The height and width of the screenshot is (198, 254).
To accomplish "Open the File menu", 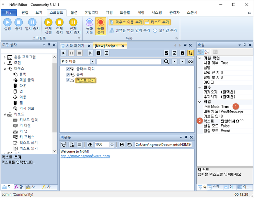I will pos(9,13).
